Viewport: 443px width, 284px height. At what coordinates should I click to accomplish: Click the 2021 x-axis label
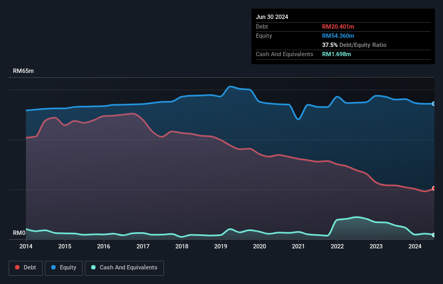tap(298, 246)
